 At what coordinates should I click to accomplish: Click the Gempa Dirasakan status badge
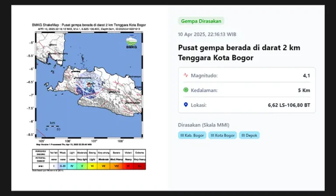pos(201,21)
